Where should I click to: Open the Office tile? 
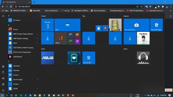pos(61,38)
